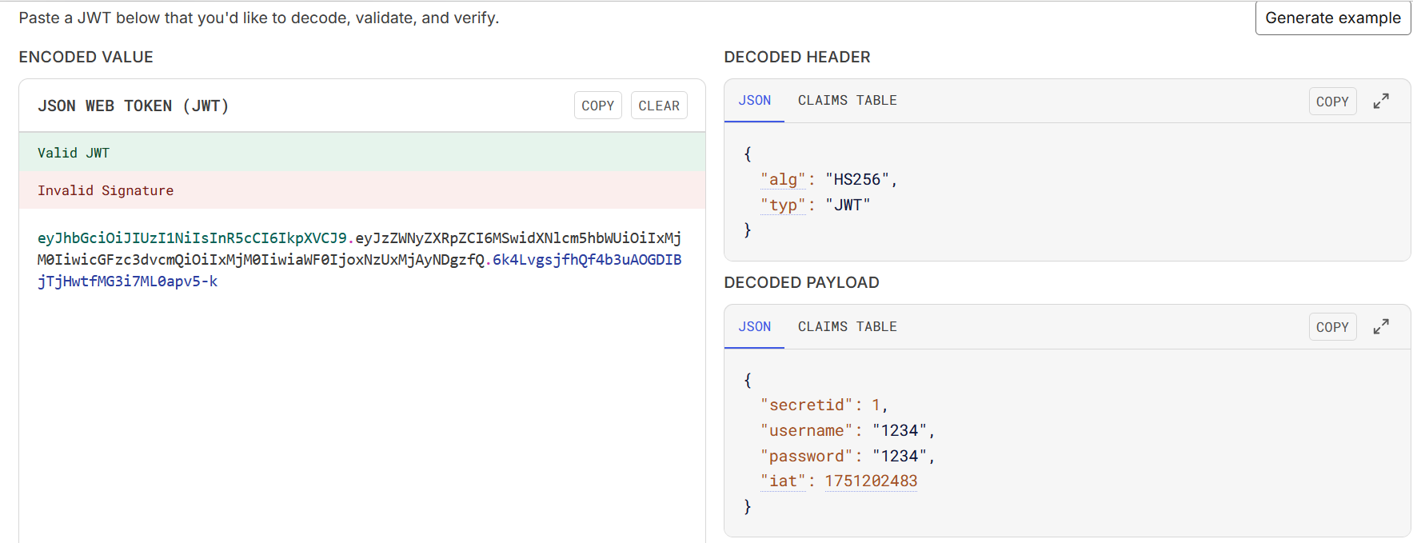This screenshot has width=1413, height=543.
Task: Click the signature segment starting 6k4Lvgsj
Action: coord(587,259)
